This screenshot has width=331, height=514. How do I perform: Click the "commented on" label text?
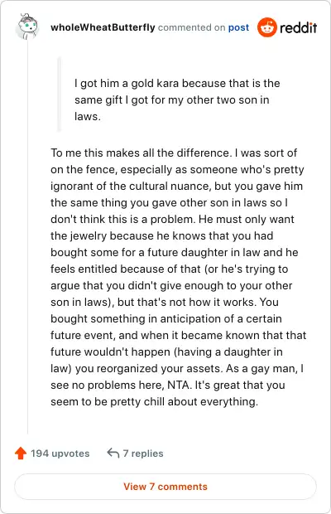192,27
